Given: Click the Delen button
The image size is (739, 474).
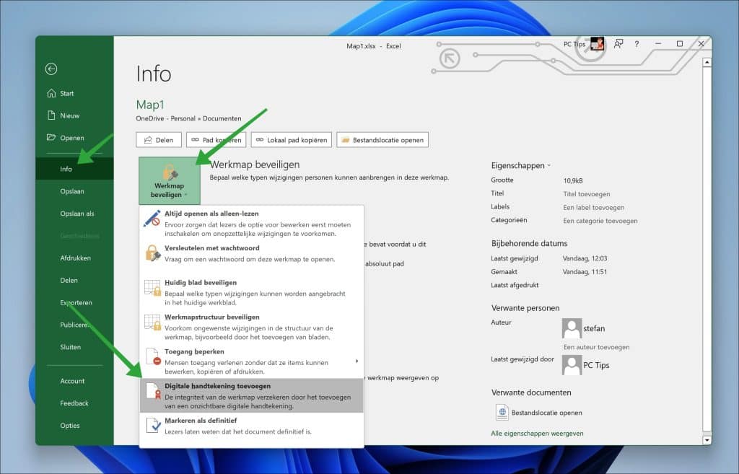Looking at the screenshot, I should pos(158,139).
